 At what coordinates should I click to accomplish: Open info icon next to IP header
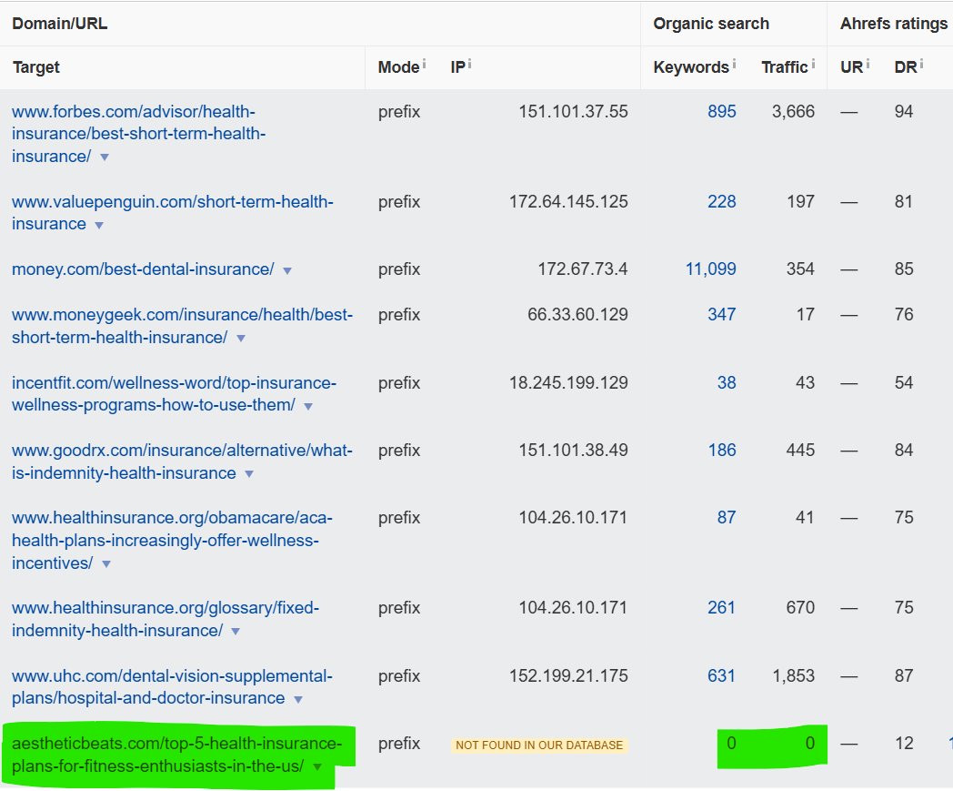(470, 64)
